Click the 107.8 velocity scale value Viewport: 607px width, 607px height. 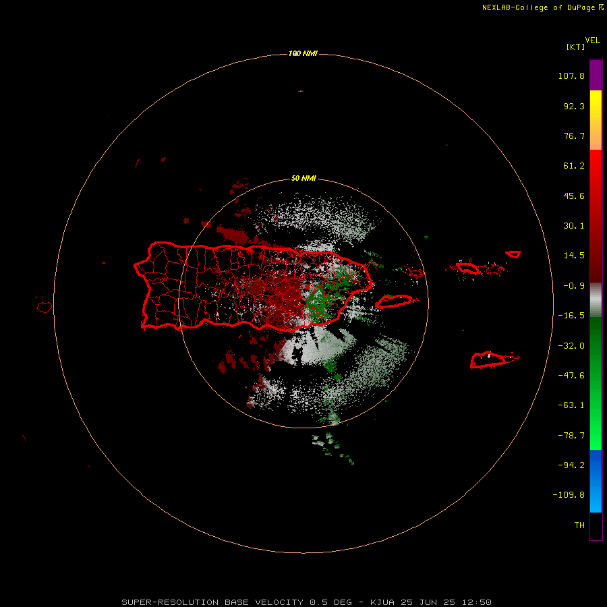coord(571,76)
